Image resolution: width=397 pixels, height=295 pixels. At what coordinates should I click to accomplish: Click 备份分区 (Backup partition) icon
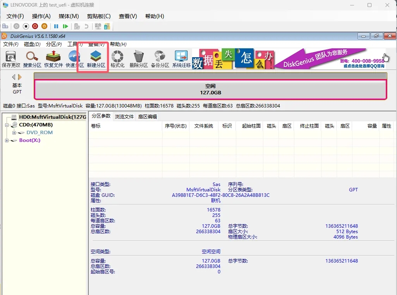point(160,59)
